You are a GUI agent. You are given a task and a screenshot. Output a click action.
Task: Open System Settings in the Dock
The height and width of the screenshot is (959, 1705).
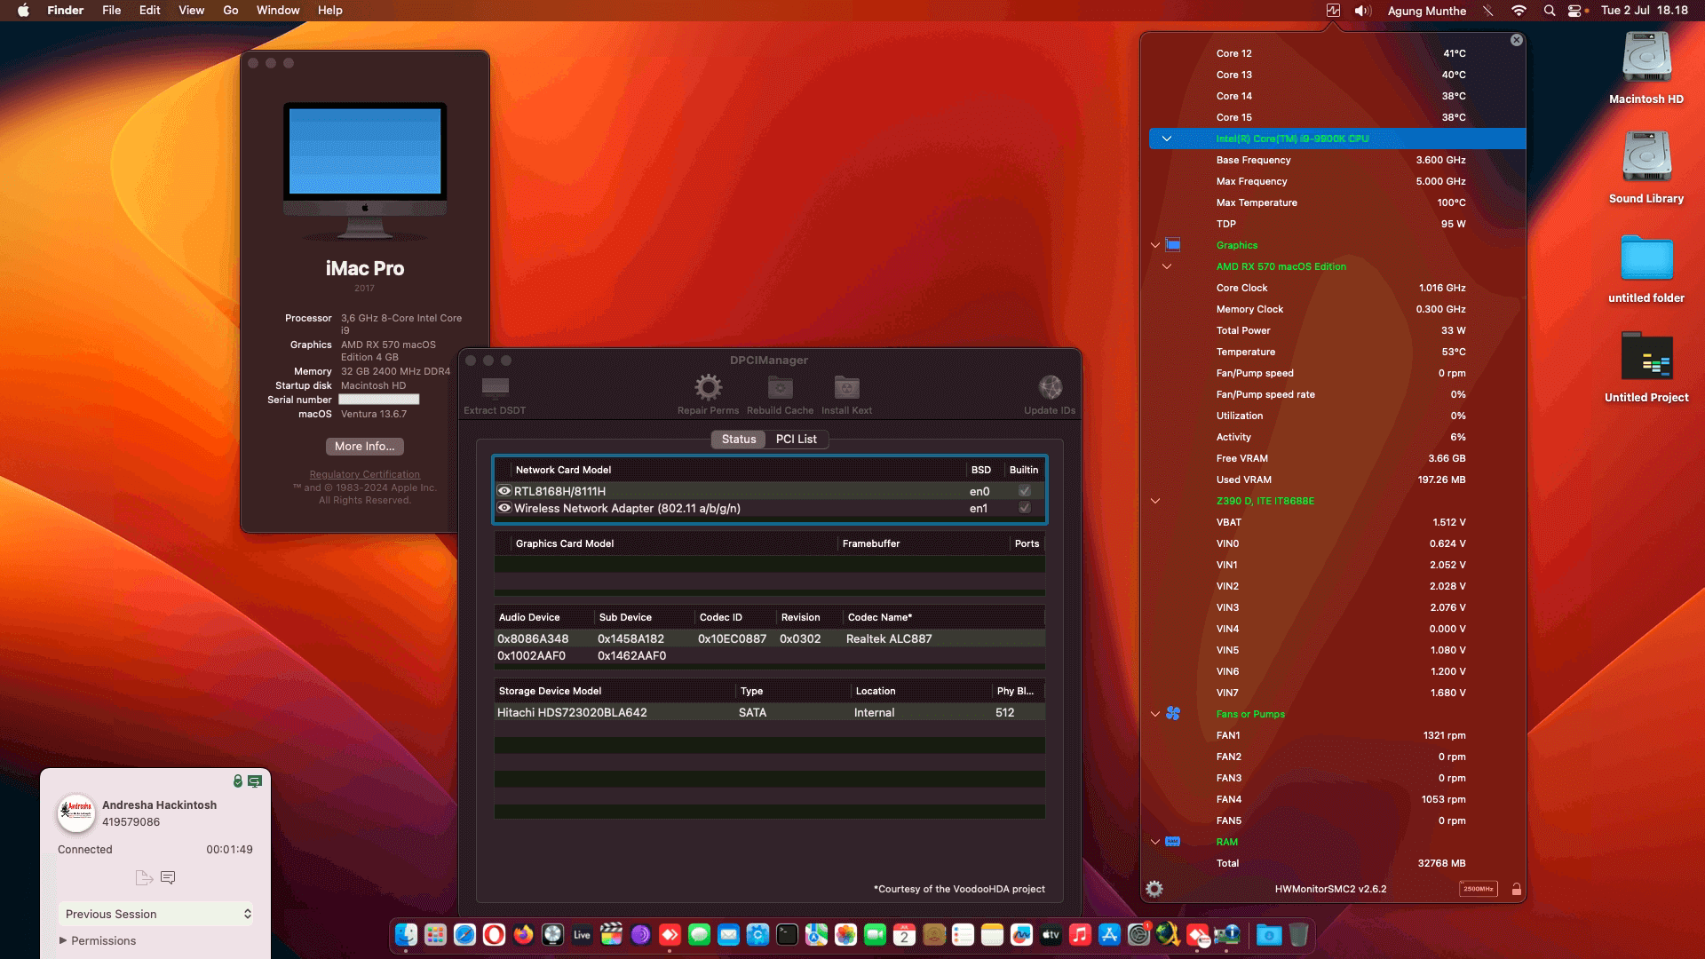pyautogui.click(x=1138, y=934)
